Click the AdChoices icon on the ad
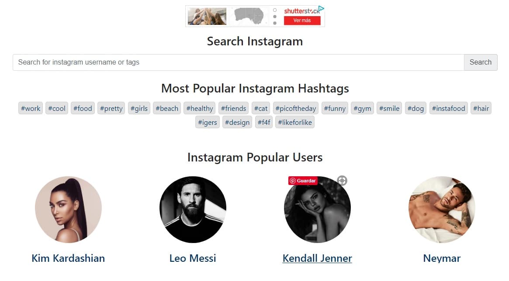This screenshot has width=509, height=281. pos(321,9)
